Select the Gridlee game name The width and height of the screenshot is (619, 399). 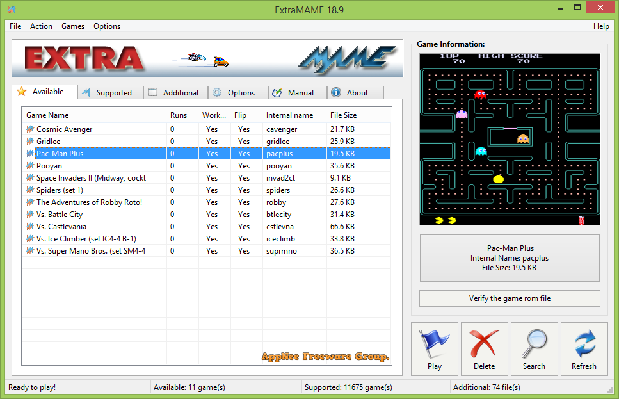point(49,142)
